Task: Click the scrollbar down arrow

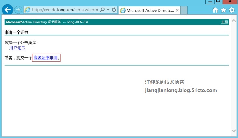Action: [x=234, y=131]
